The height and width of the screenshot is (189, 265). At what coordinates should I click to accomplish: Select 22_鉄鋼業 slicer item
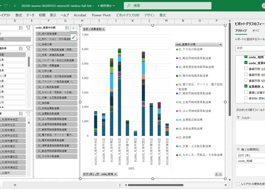click(x=56, y=103)
